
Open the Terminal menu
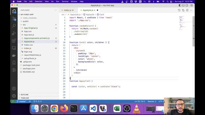[x=65, y=1]
